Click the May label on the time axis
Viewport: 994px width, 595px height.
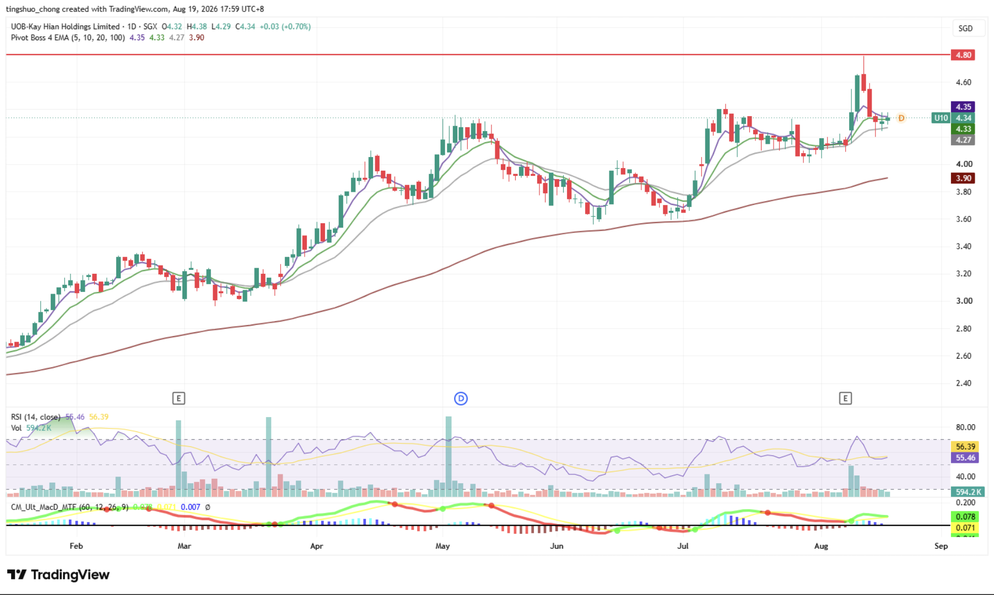coord(442,546)
